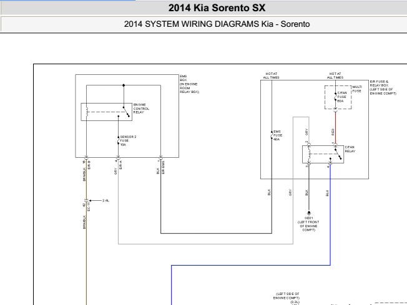Screen dimensions: 407x305
Task: Click the 'EC-11' connector label
Action: 89,206
